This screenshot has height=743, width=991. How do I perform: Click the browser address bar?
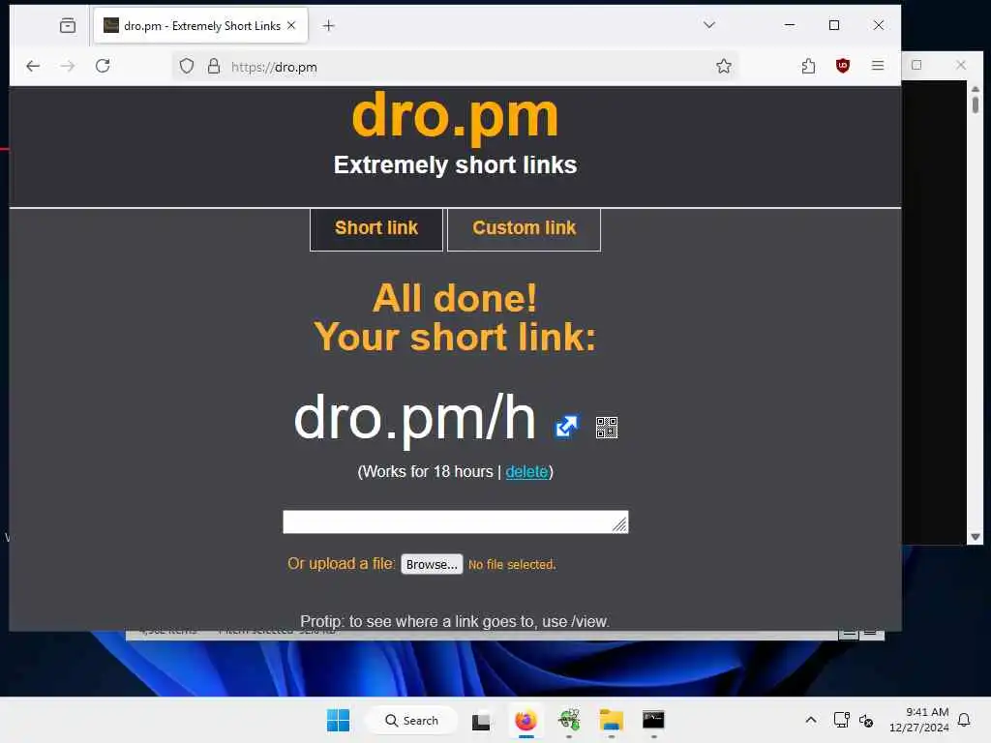(455, 67)
